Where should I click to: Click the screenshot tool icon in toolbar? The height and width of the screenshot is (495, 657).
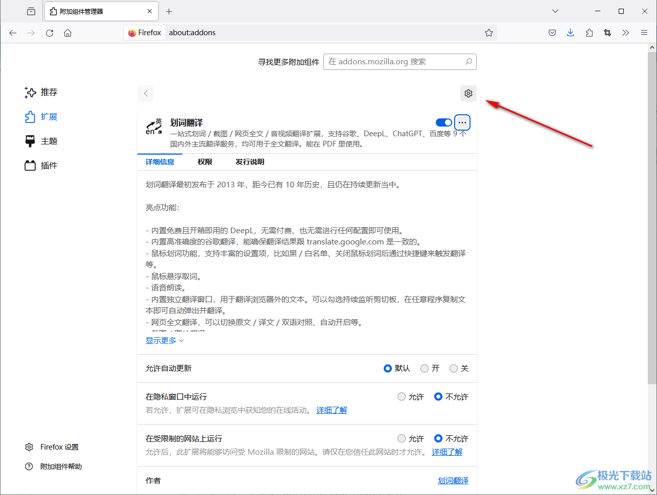pos(607,32)
